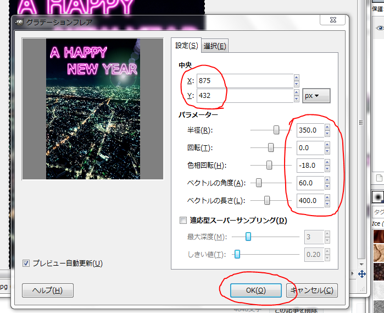This screenshot has height=313, width=384.
Task: Click the navigation cross-arrows icon in GIMP window
Action: [x=361, y=274]
